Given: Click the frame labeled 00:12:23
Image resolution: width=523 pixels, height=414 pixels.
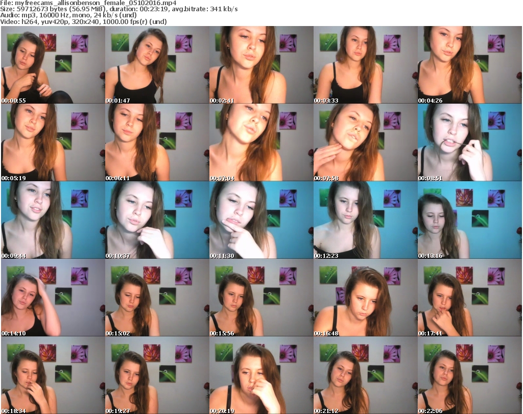Looking at the screenshot, I should [365, 220].
